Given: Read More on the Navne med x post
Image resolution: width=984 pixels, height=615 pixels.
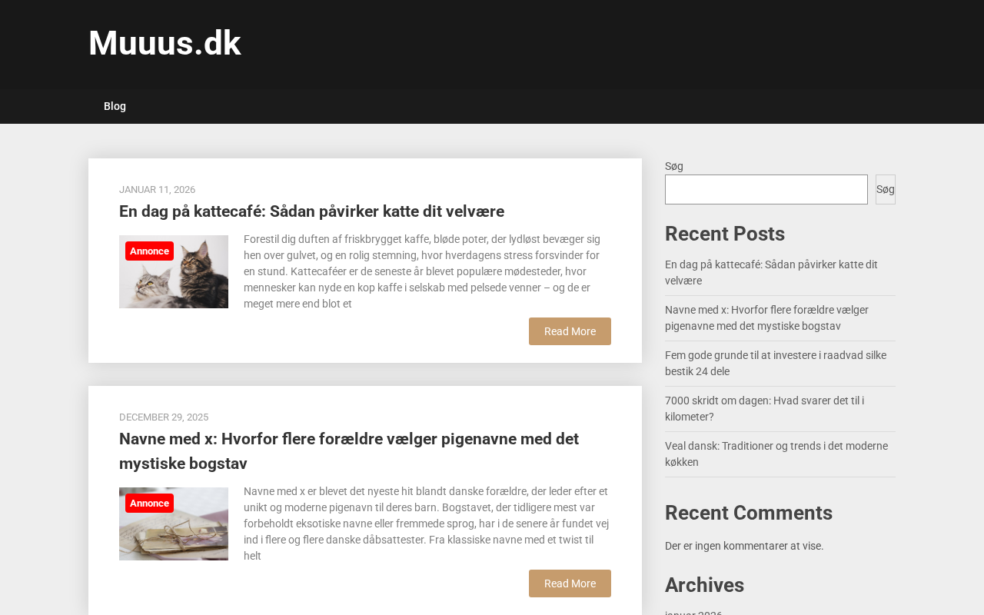Looking at the screenshot, I should coord(570,583).
